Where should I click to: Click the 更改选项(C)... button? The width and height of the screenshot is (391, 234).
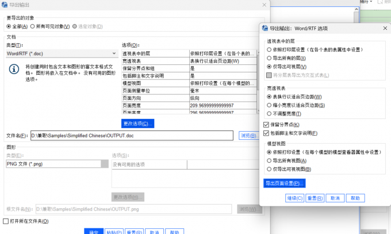(x=137, y=124)
